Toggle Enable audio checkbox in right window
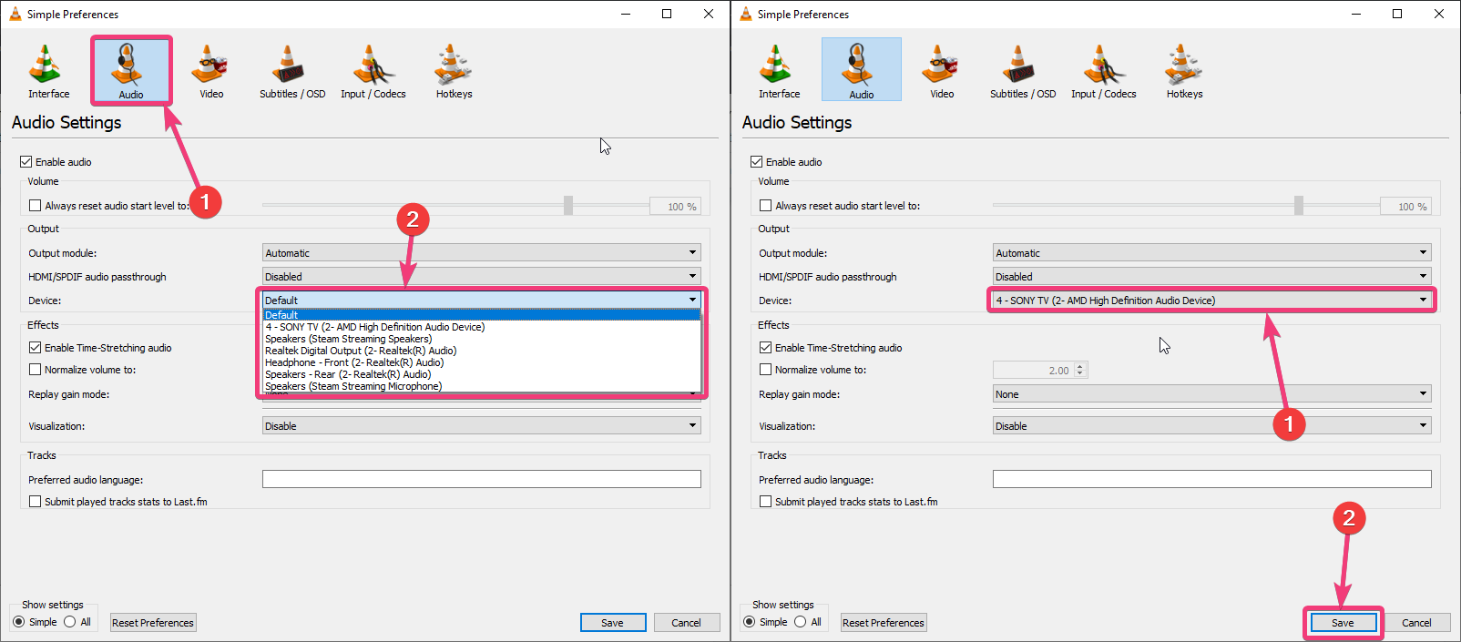Image resolution: width=1461 pixels, height=642 pixels. (x=756, y=162)
